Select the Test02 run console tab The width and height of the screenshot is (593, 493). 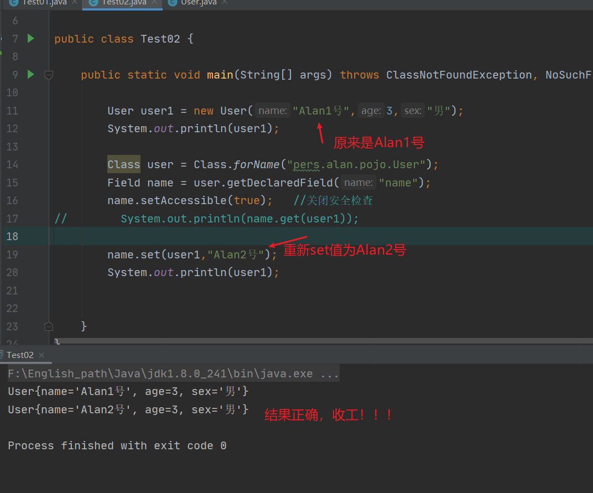coord(20,355)
